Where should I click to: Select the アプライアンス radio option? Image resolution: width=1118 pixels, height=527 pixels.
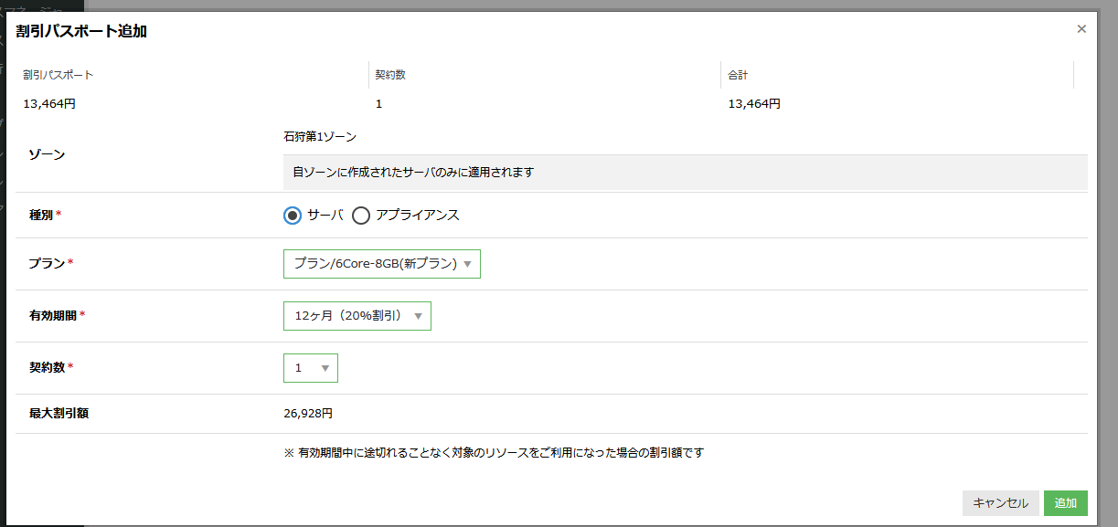coord(361,216)
